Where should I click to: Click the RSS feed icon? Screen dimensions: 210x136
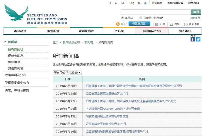point(118,24)
